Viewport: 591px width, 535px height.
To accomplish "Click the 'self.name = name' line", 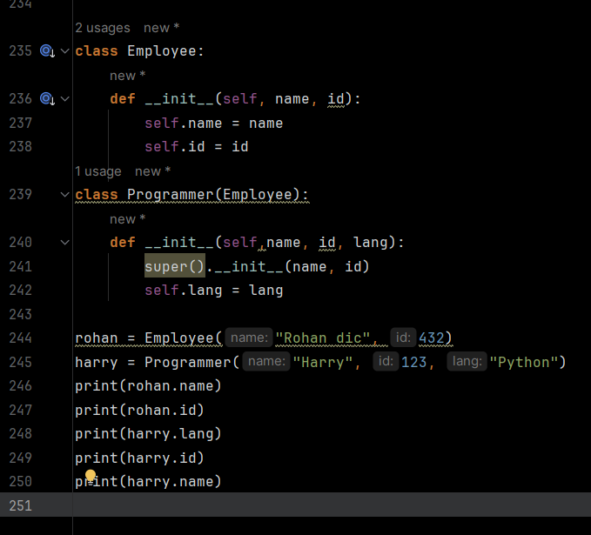I will [214, 124].
